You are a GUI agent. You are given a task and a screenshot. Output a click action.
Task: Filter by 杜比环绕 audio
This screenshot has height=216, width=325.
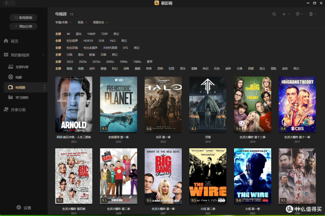(72, 48)
